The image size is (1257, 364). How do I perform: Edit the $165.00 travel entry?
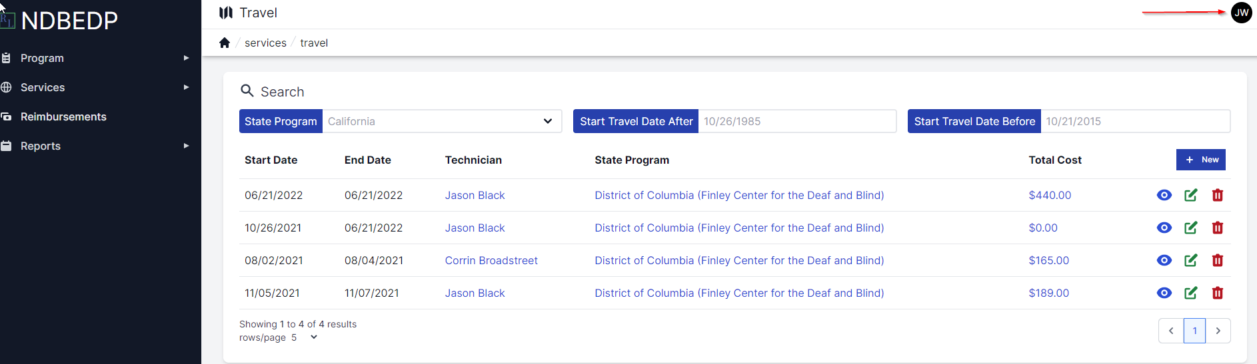1190,260
